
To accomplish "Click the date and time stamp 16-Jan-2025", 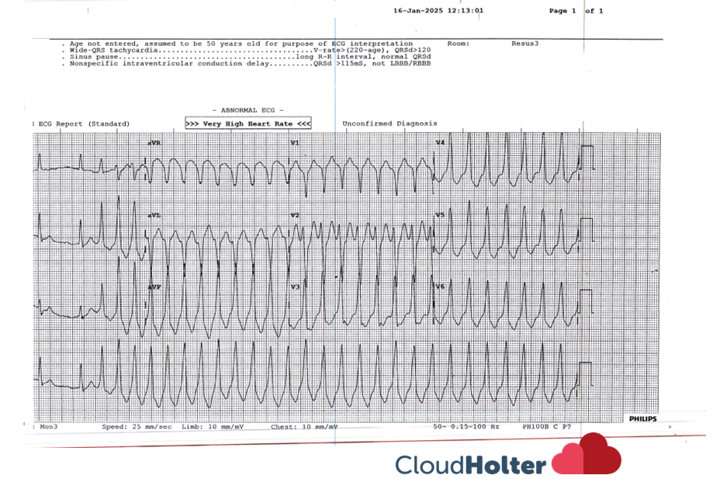I will click(x=438, y=11).
